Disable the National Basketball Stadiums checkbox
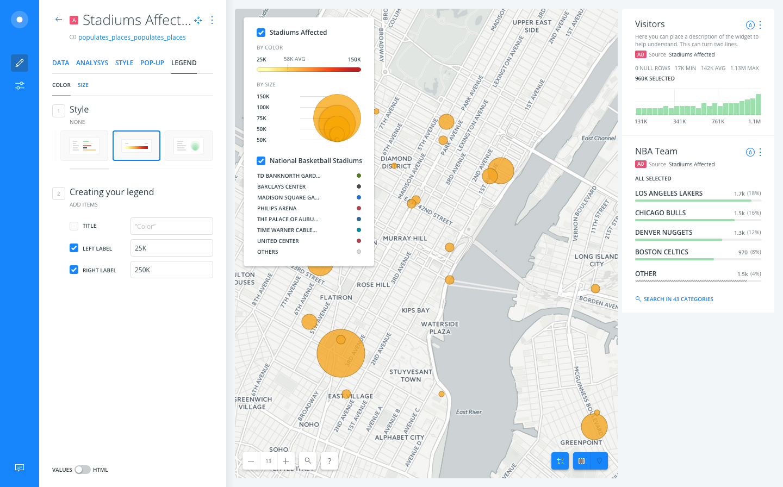The image size is (783, 487). [x=261, y=160]
